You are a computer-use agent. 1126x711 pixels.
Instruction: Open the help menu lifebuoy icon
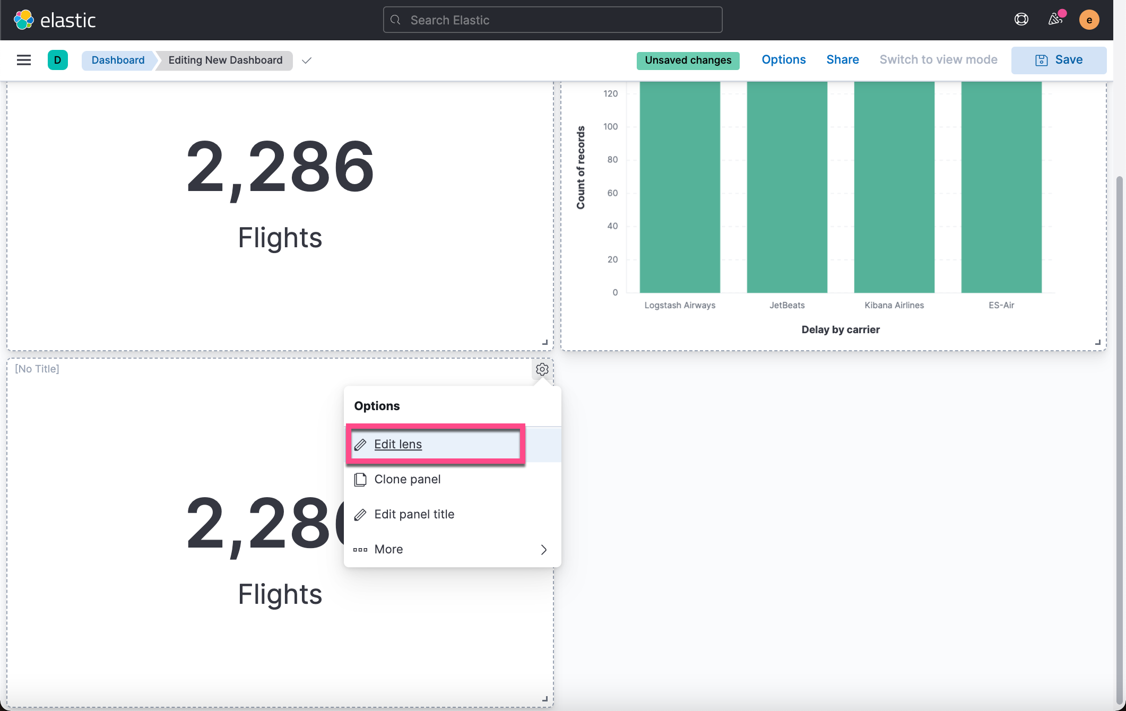[x=1021, y=20]
